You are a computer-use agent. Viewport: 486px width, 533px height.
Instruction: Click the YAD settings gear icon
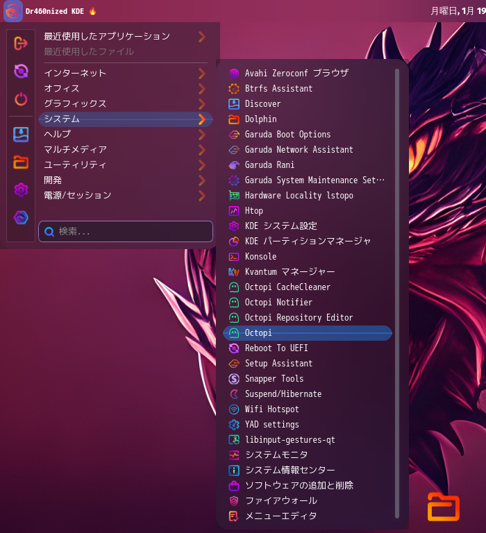(234, 425)
